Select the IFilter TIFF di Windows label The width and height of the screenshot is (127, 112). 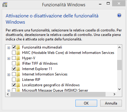(40, 63)
